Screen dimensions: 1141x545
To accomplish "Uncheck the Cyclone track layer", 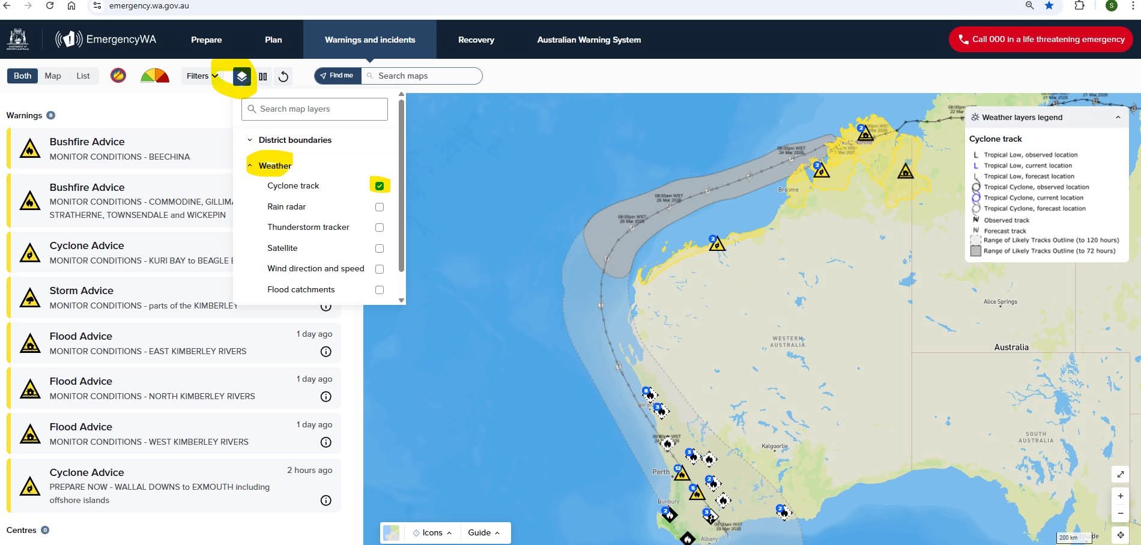I will [380, 186].
